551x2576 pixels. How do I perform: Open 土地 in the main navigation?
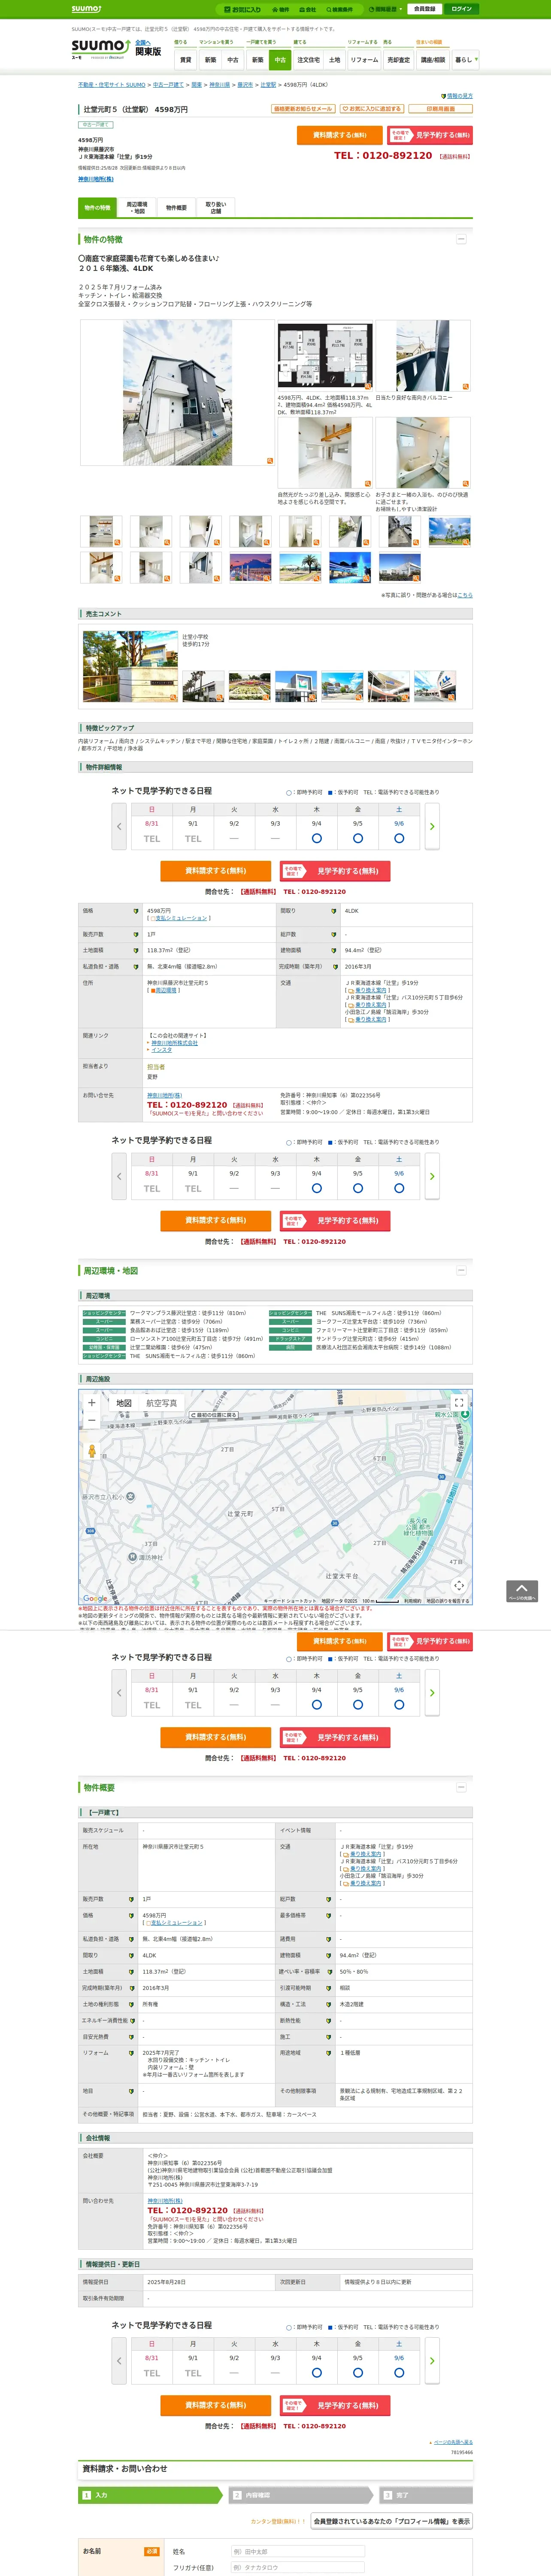coord(335,60)
